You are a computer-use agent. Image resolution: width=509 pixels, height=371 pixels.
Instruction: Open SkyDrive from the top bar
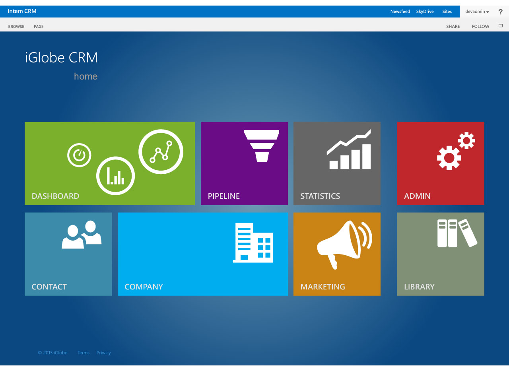[x=425, y=12]
